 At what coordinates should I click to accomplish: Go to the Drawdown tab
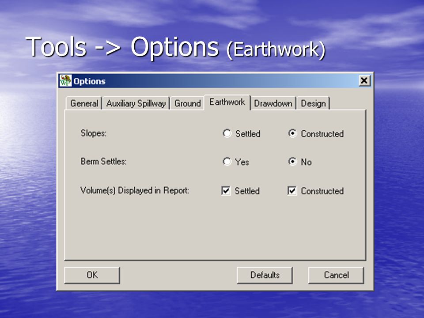(273, 103)
